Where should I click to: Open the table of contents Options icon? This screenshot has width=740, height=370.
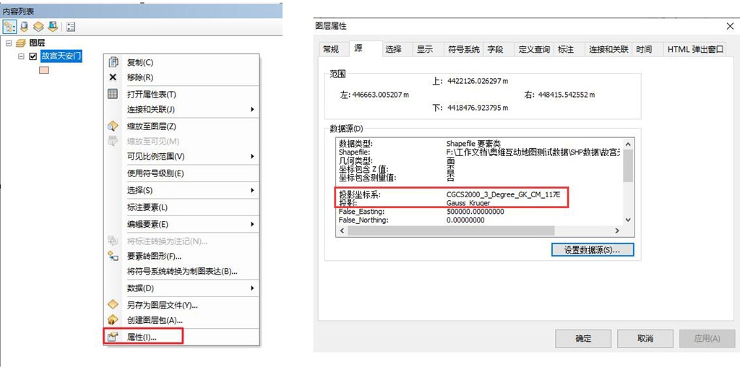[x=71, y=27]
